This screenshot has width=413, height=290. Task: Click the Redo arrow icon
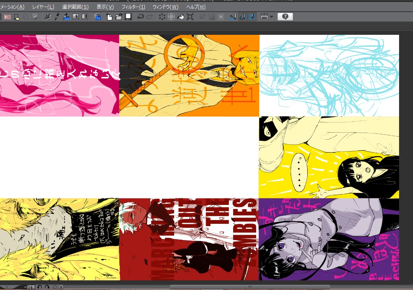point(150,17)
